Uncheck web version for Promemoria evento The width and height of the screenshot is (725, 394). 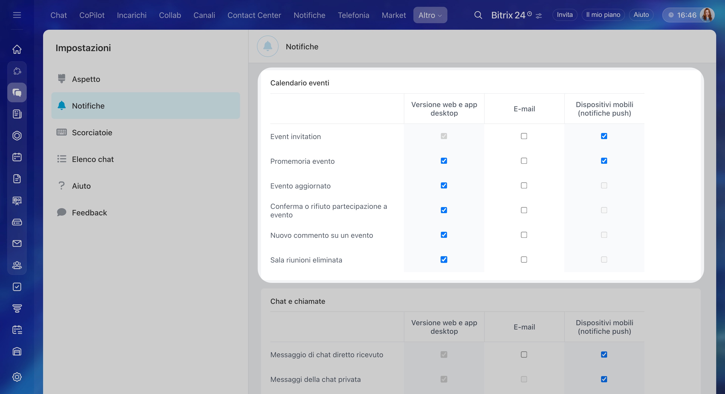pyautogui.click(x=444, y=161)
